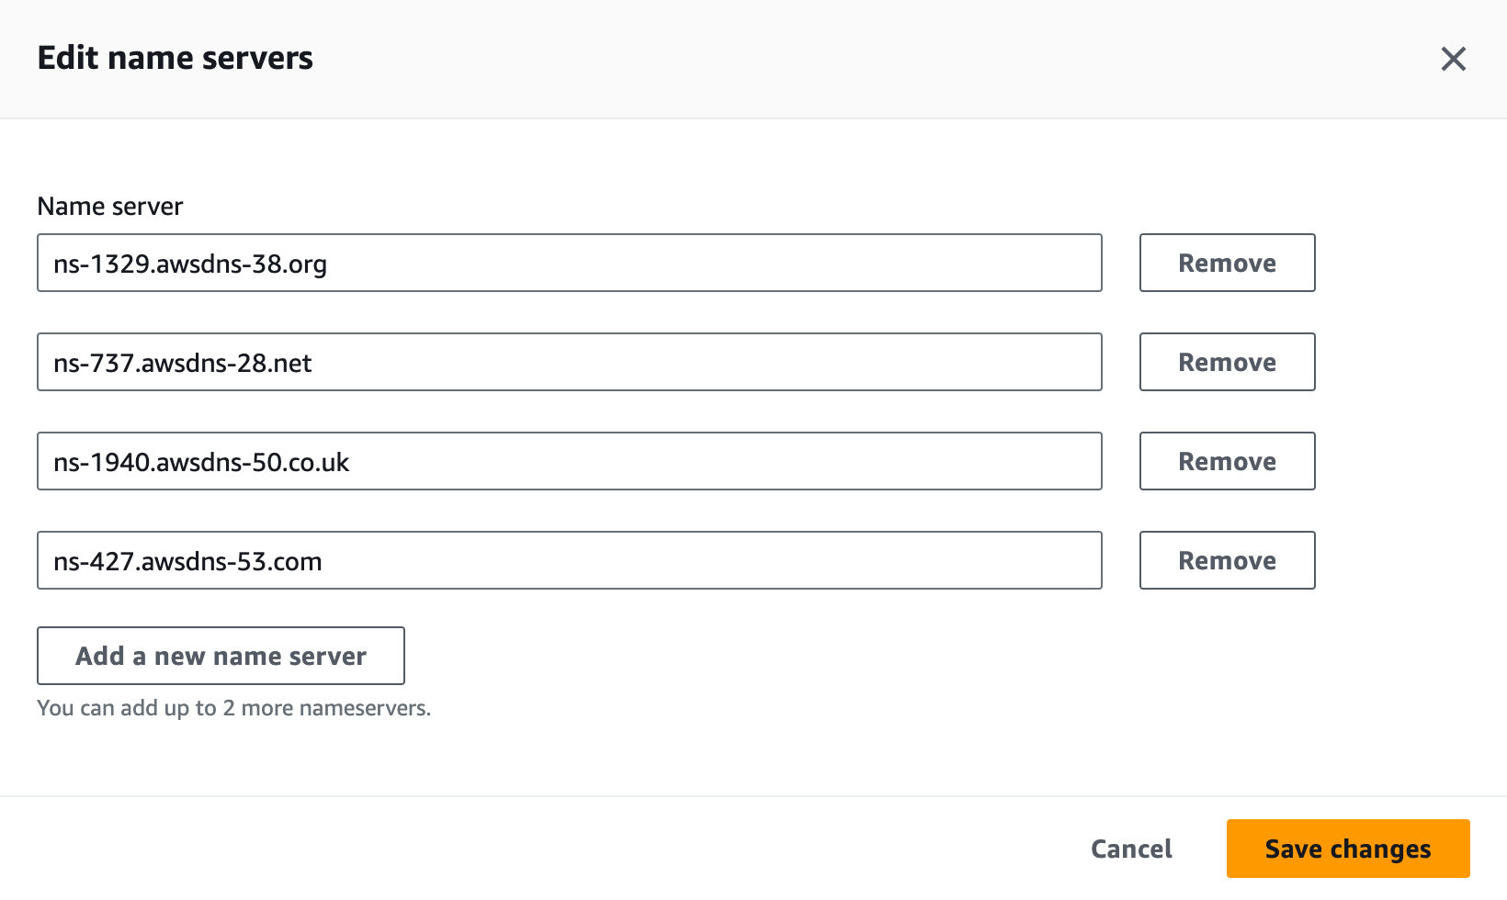Click the Remove button beside the .org server
The width and height of the screenshot is (1507, 900).
pyautogui.click(x=1227, y=263)
